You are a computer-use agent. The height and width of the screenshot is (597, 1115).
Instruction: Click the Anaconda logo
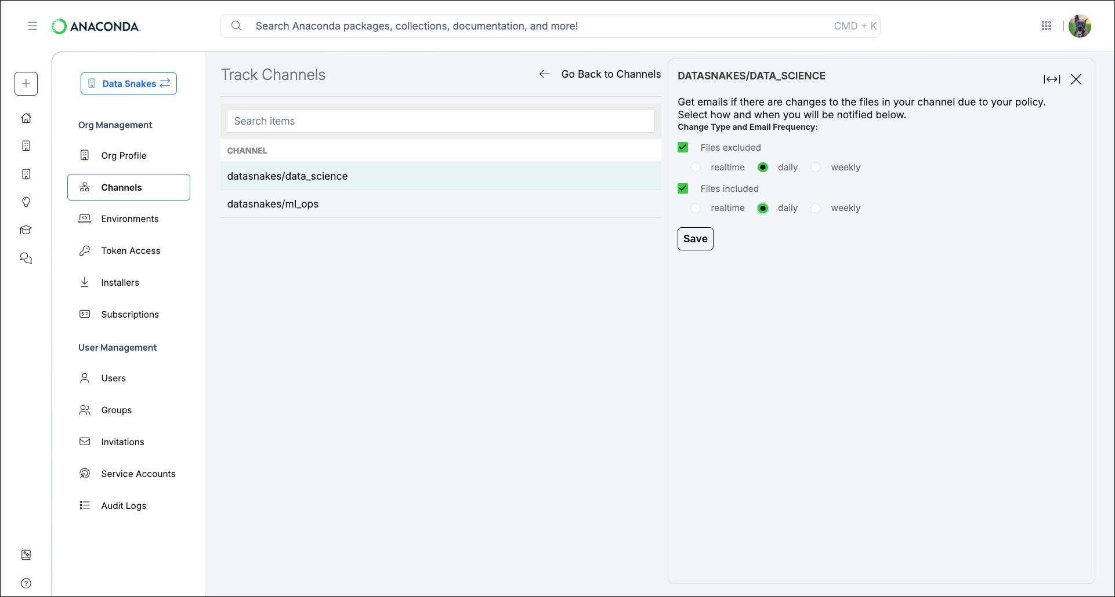click(x=96, y=26)
